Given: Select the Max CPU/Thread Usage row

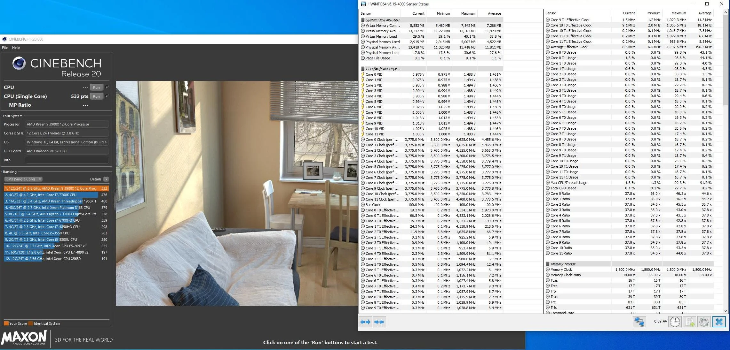Looking at the screenshot, I should 630,183.
